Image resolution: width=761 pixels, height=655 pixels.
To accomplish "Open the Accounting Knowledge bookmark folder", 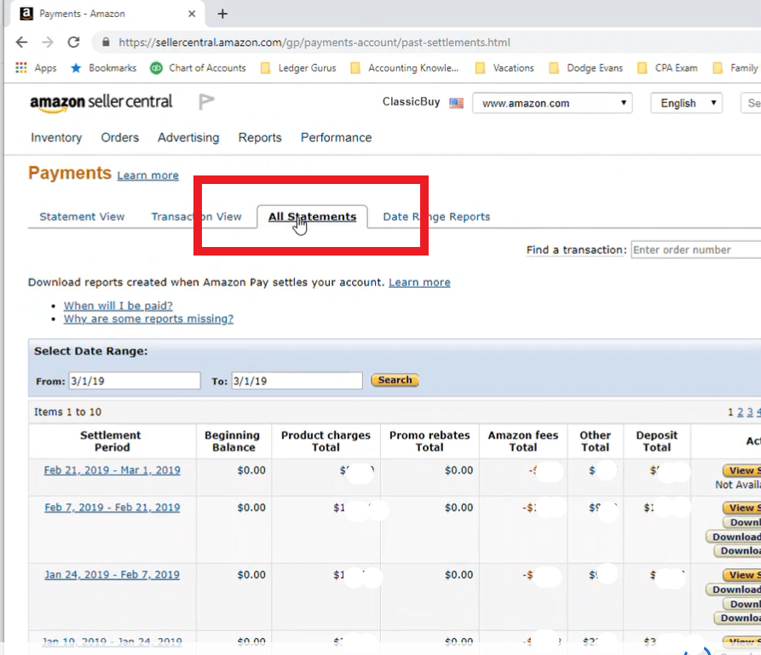I will click(x=404, y=68).
